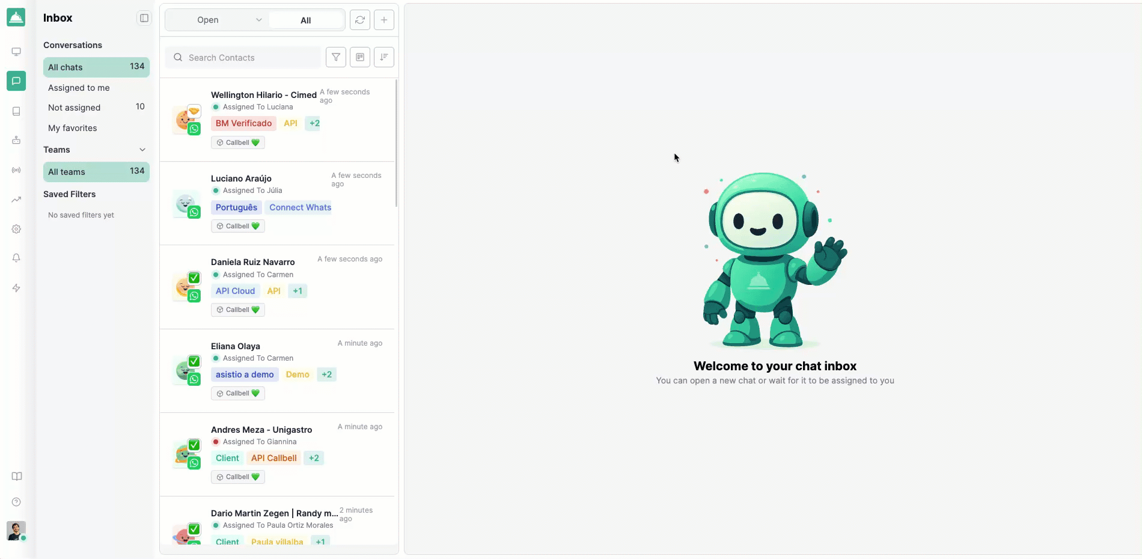Viewport: 1142px width, 559px height.
Task: Open the help question mark icon
Action: point(16,502)
